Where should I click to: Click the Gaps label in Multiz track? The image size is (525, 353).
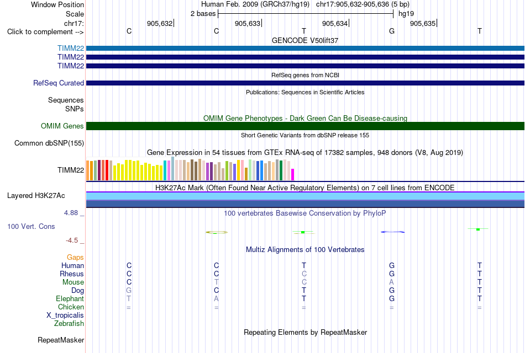75,258
